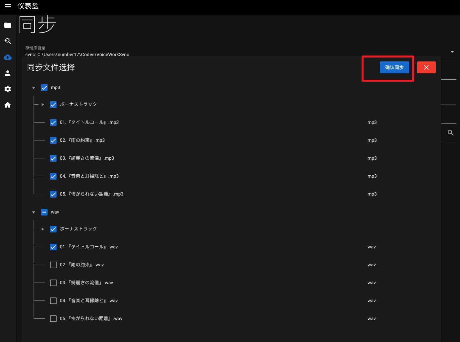460x342 pixels.
Task: Uncheck 03.『綺麗さの流儀』.mp3 checkbox
Action: click(53, 158)
